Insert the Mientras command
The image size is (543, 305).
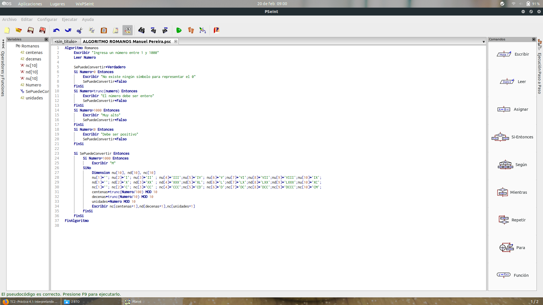point(512,192)
